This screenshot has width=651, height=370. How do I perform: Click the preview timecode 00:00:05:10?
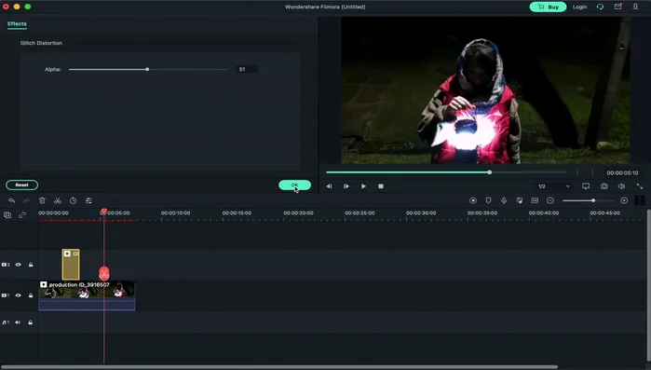tap(622, 172)
